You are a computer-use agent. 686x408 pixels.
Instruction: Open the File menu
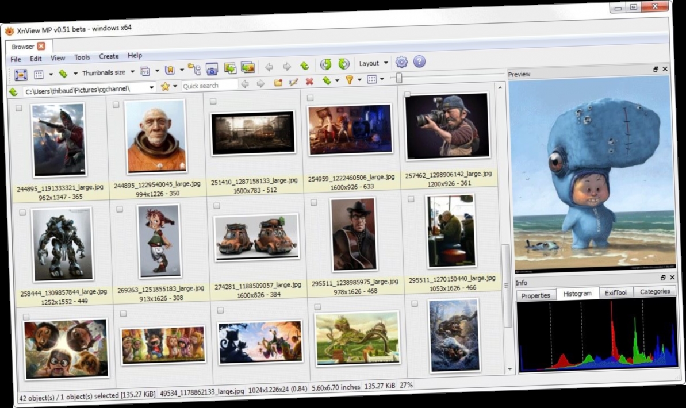click(x=16, y=59)
